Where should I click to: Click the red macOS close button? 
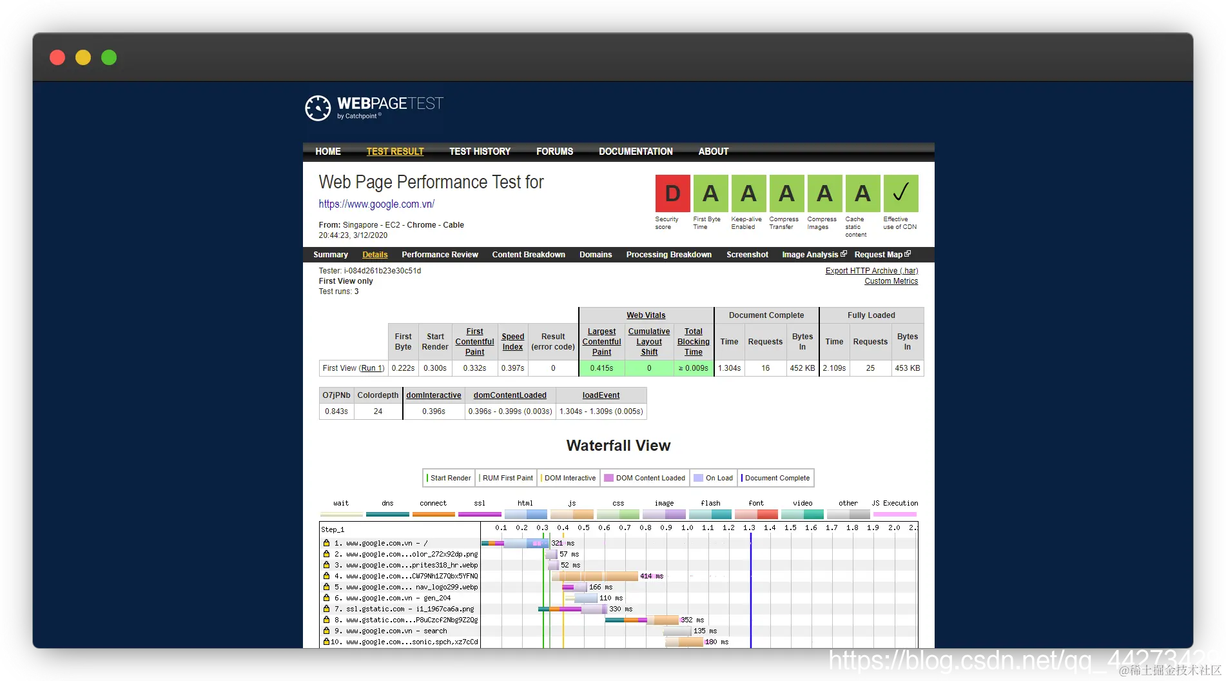click(57, 57)
